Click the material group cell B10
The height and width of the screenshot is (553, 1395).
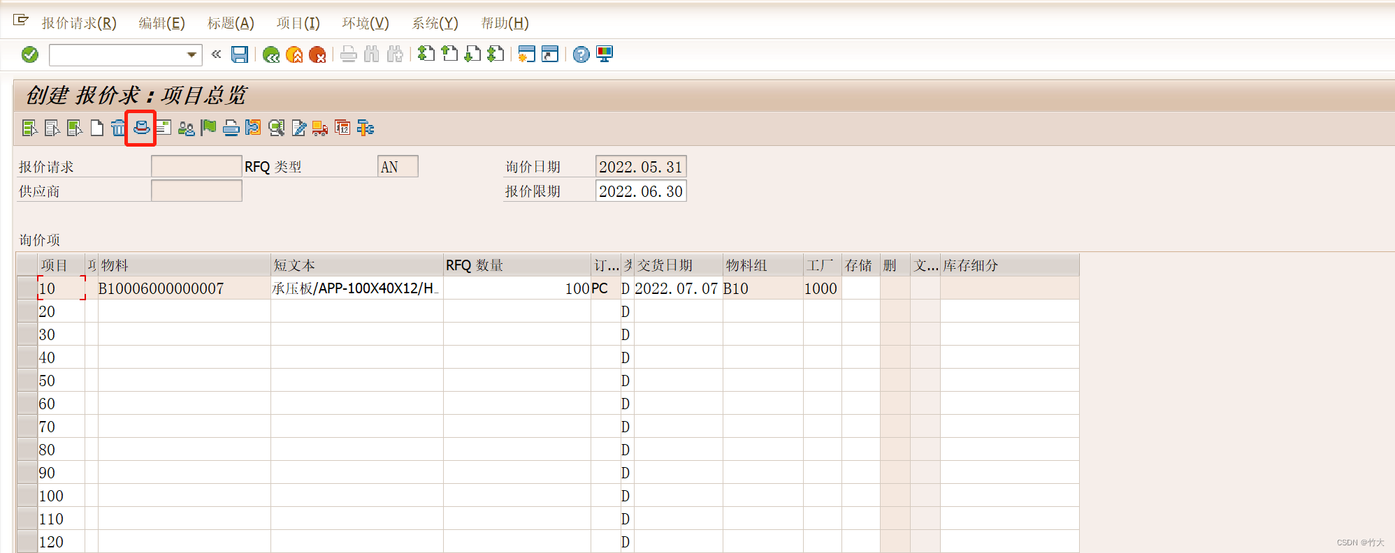763,288
